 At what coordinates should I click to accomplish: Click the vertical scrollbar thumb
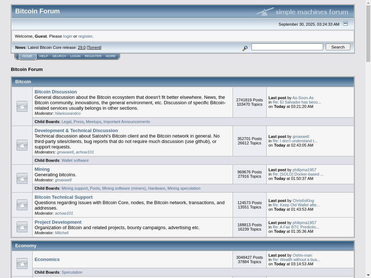(368, 33)
